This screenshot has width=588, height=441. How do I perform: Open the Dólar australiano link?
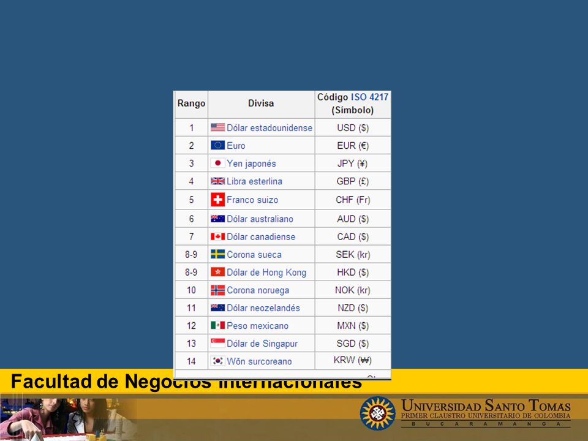[260, 219]
